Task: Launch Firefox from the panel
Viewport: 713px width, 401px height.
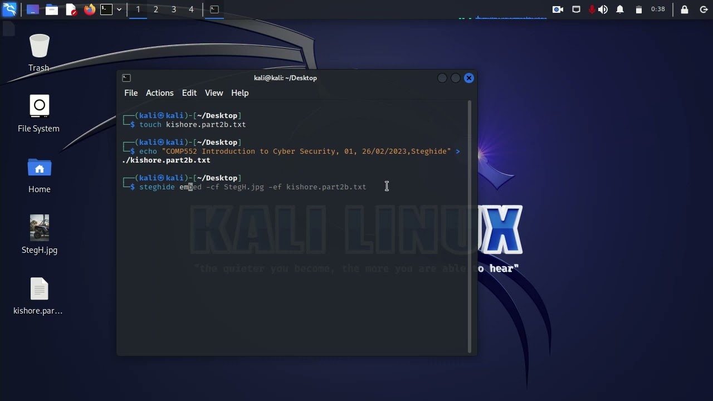Action: 89,9
